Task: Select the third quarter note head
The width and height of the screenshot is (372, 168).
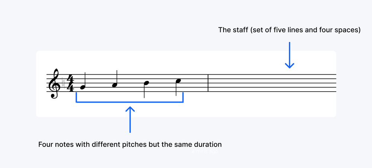Action: [146, 83]
